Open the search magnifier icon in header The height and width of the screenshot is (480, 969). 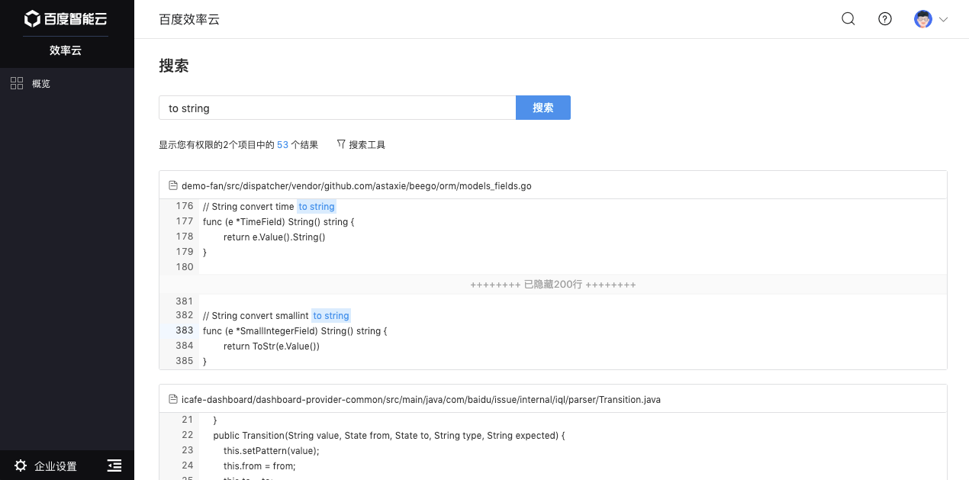848,19
